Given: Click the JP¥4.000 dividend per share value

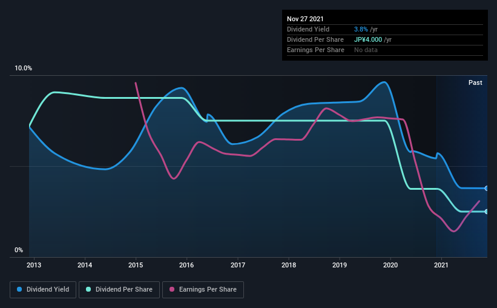Looking at the screenshot, I should pyautogui.click(x=368, y=39).
